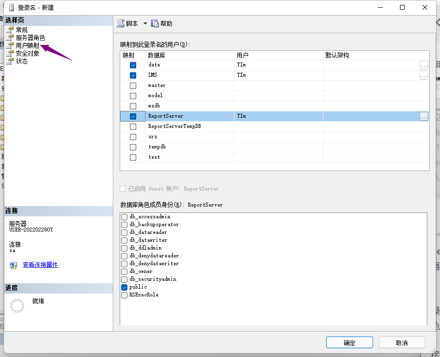Uncheck mapping for date database
This screenshot has width=440, height=357.
[133, 65]
